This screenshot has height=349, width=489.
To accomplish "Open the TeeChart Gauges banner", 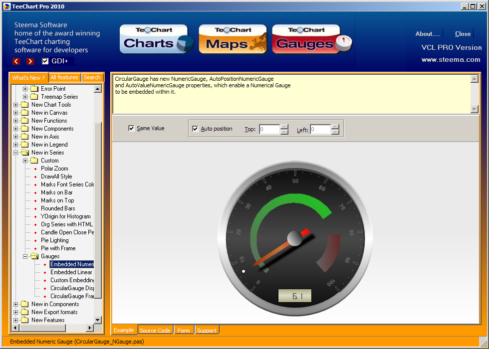I will click(x=312, y=39).
